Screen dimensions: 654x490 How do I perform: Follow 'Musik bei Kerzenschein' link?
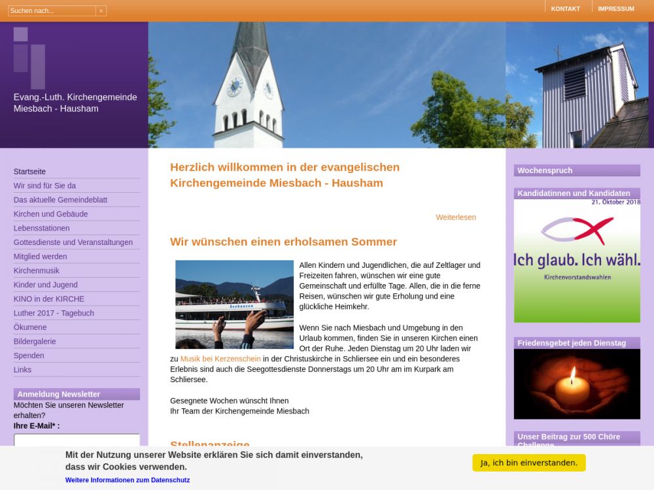click(220, 359)
